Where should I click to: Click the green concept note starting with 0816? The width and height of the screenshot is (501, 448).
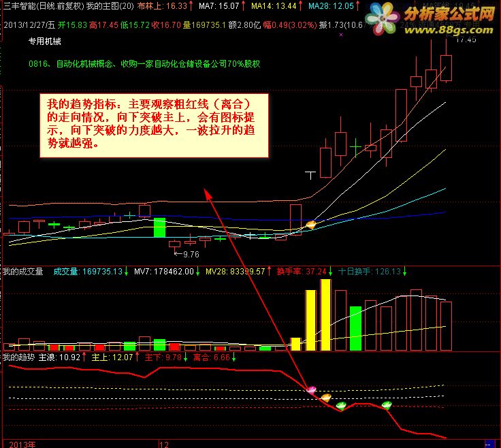(x=144, y=63)
